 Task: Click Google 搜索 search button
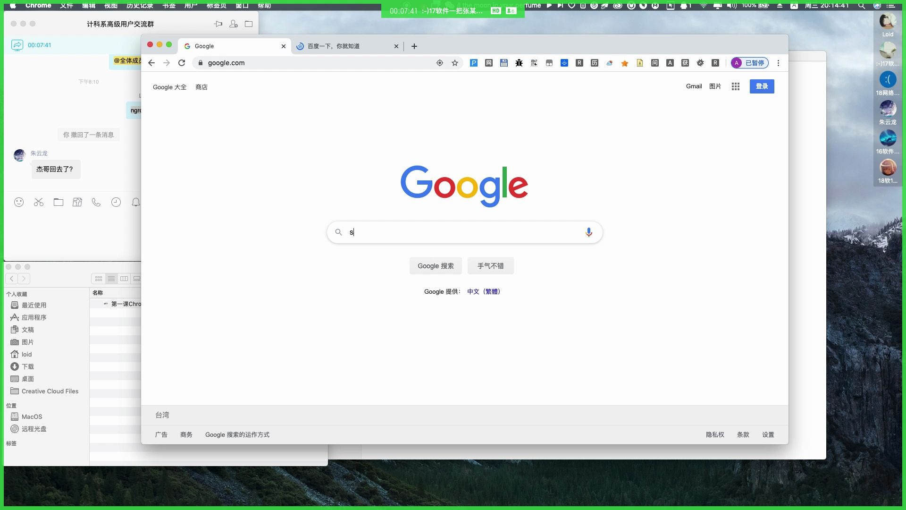436,266
